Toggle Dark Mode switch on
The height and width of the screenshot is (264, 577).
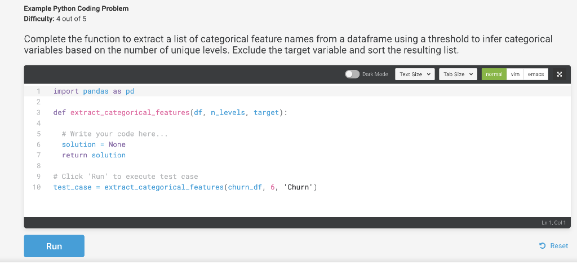click(352, 74)
